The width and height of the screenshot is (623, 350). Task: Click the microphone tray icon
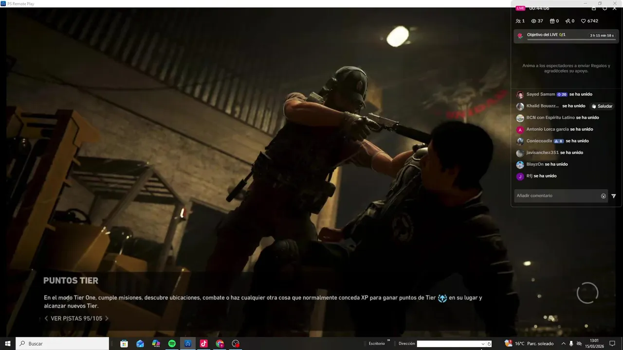click(571, 344)
